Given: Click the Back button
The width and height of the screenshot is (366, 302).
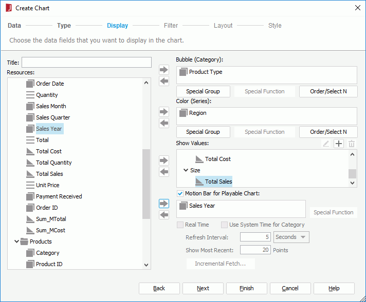Looking at the screenshot, I should click(159, 288).
